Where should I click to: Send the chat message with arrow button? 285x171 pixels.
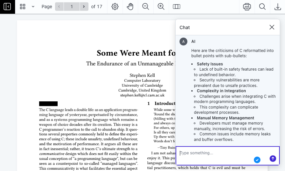pyautogui.click(x=273, y=159)
